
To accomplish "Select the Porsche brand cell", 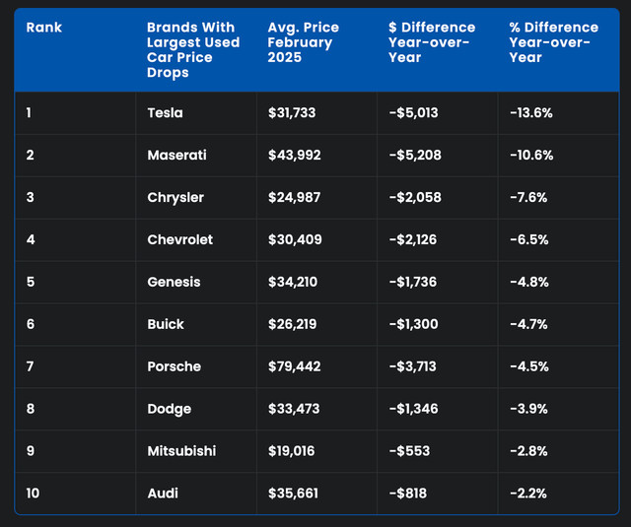I will pos(174,367).
